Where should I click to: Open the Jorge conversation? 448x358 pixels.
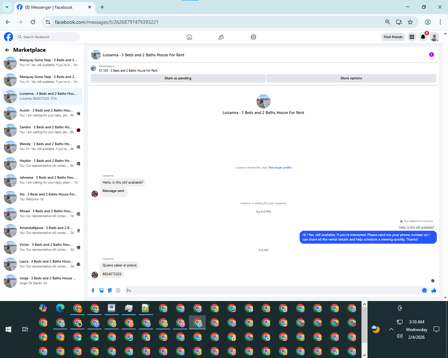[x=42, y=281]
